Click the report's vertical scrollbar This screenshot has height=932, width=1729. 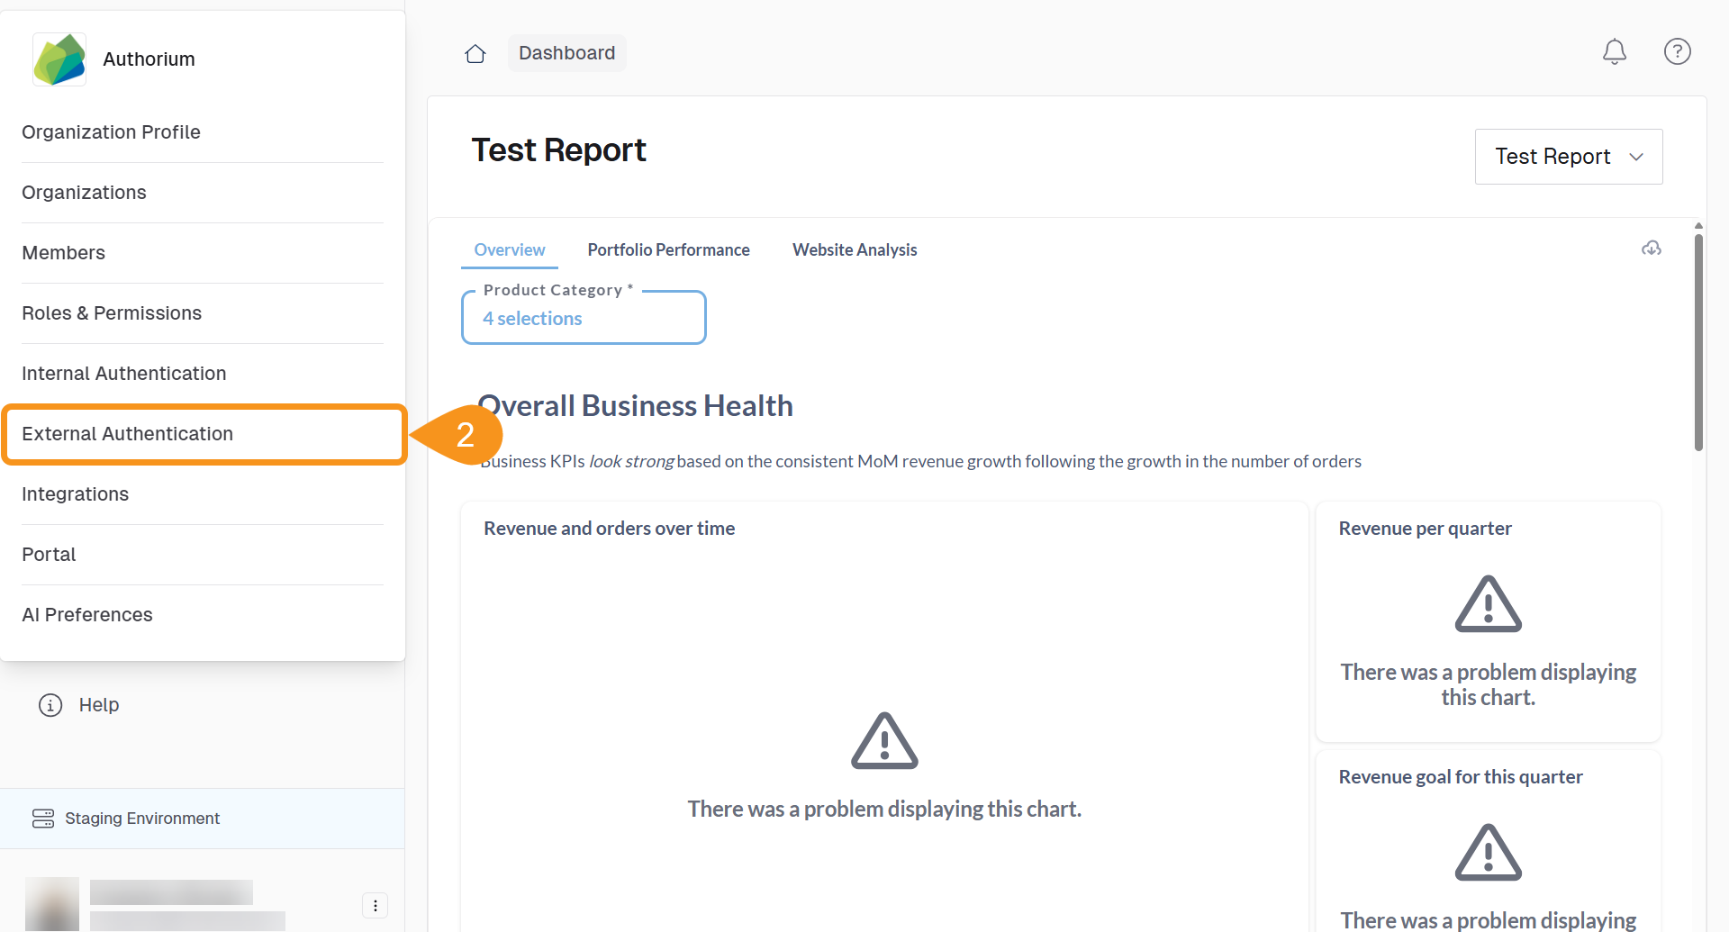point(1698,342)
